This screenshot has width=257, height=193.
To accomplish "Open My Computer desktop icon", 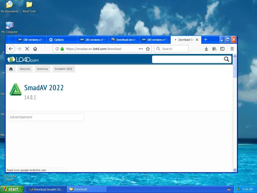I will (10, 27).
